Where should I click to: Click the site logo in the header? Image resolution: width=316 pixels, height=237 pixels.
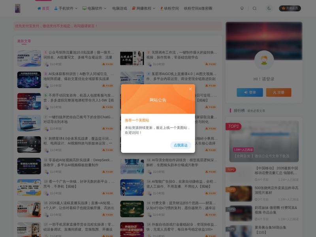[17, 8]
